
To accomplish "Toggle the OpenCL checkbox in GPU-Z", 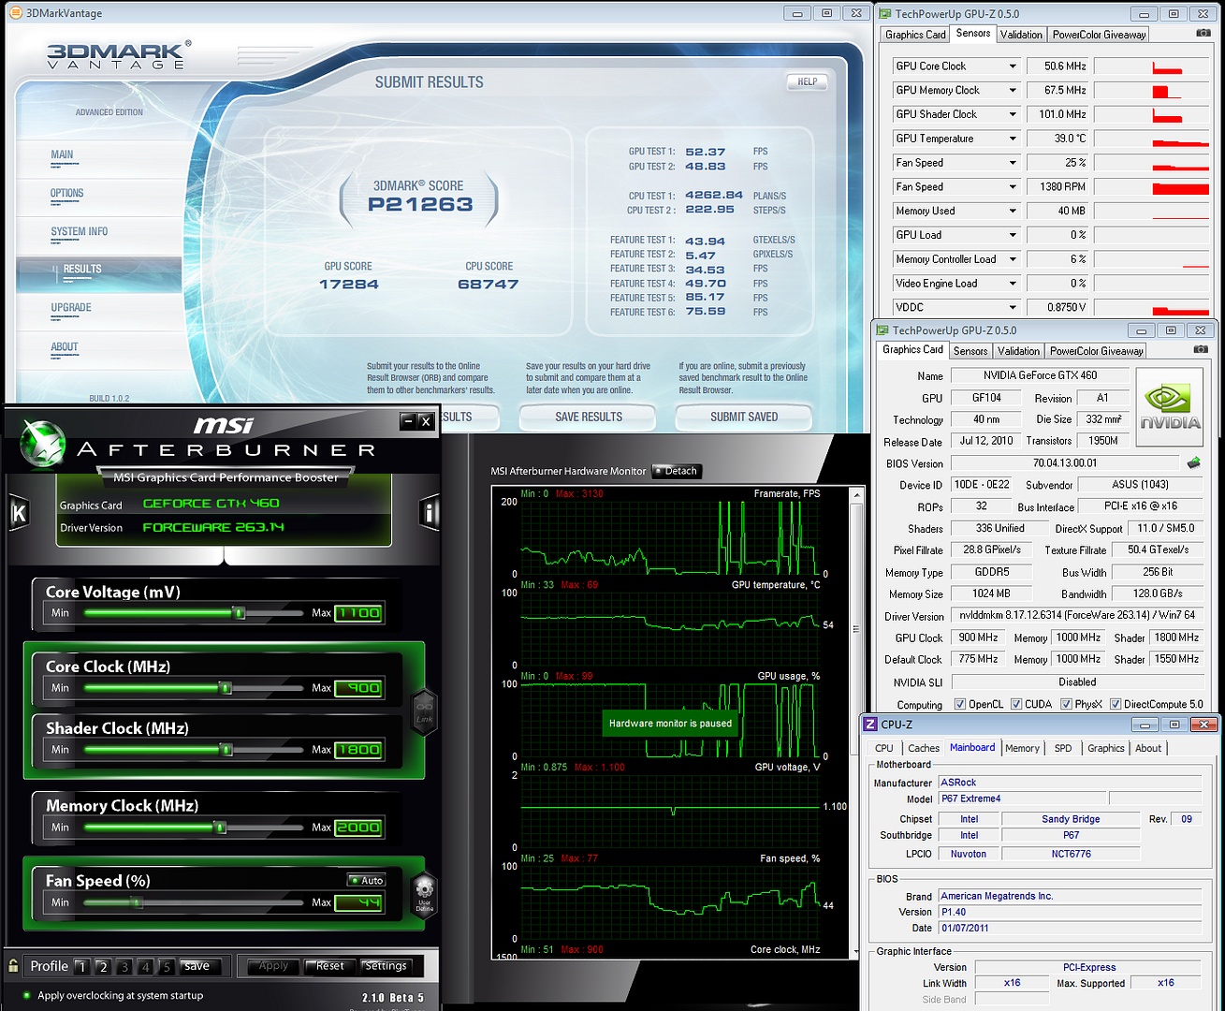I will (959, 704).
